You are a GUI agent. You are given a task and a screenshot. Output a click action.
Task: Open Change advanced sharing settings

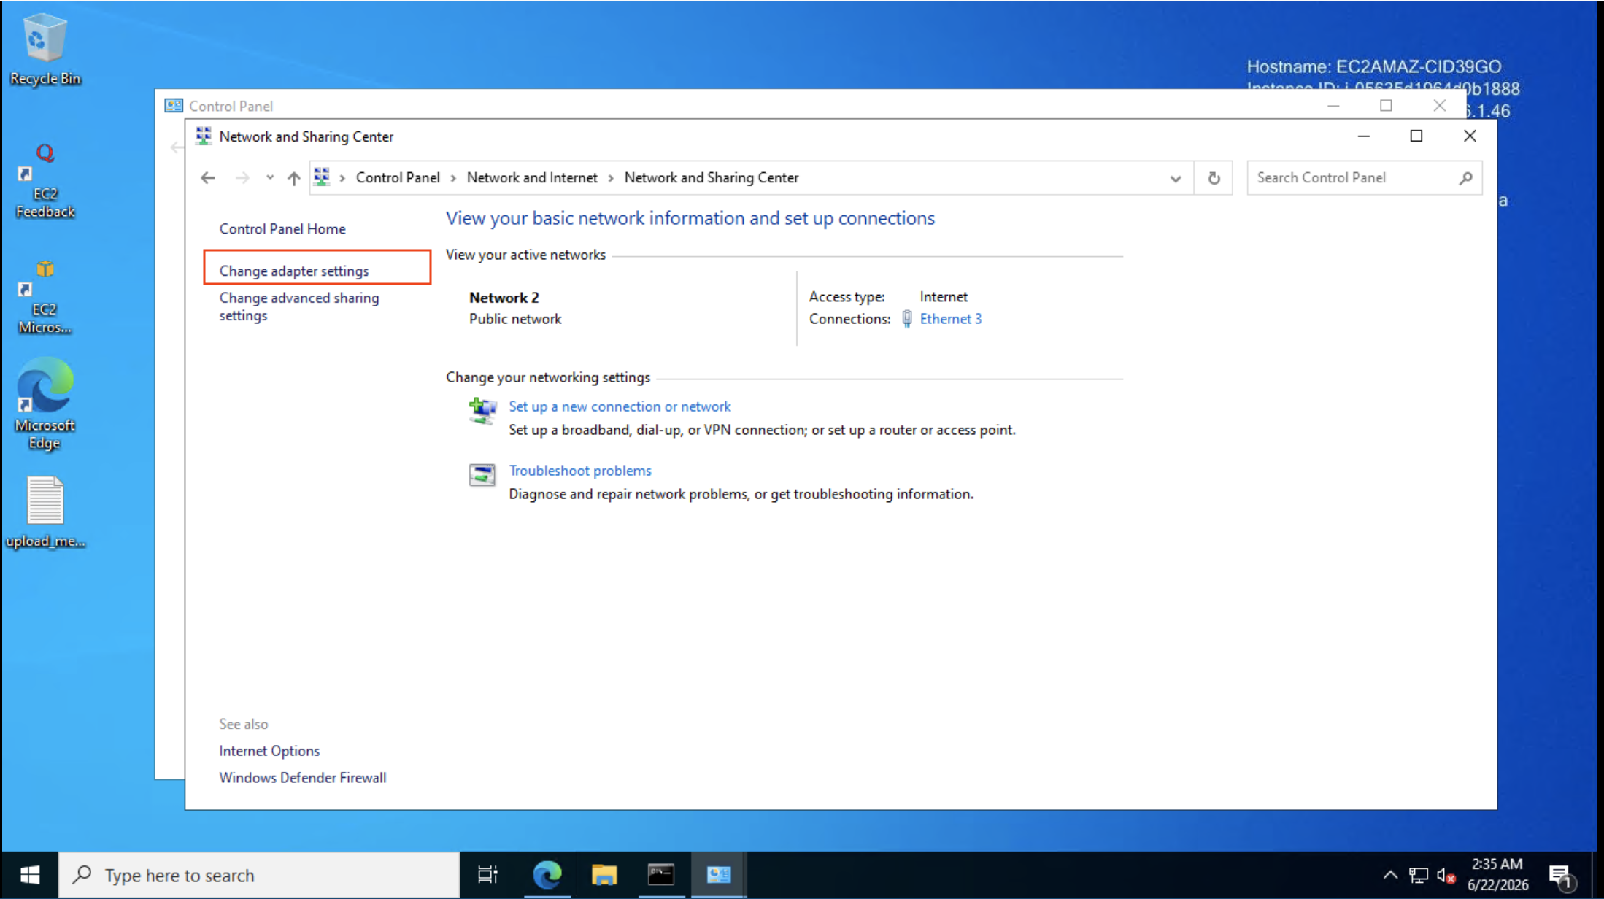(299, 306)
